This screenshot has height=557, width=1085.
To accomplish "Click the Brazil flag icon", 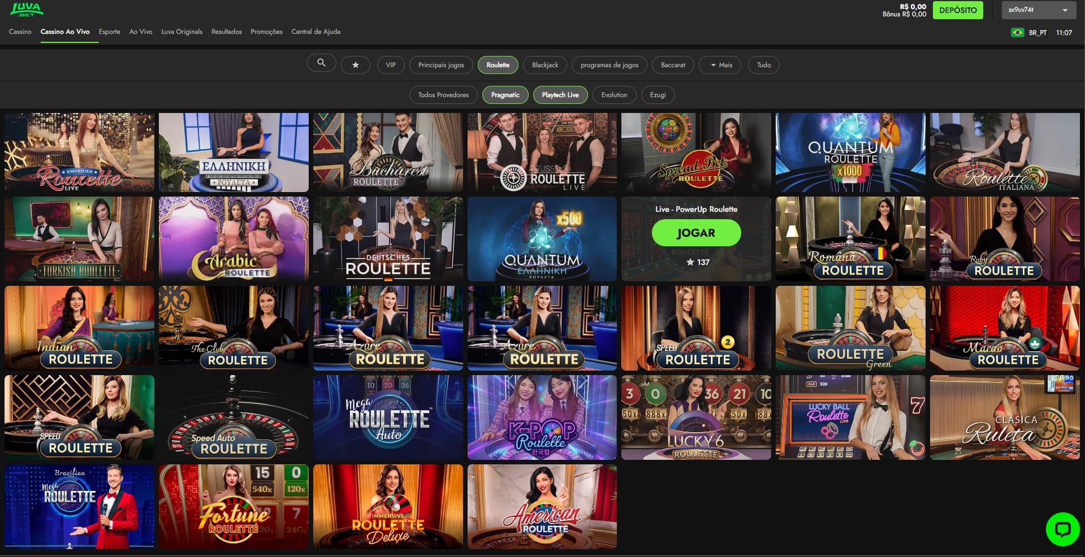I will point(1017,33).
